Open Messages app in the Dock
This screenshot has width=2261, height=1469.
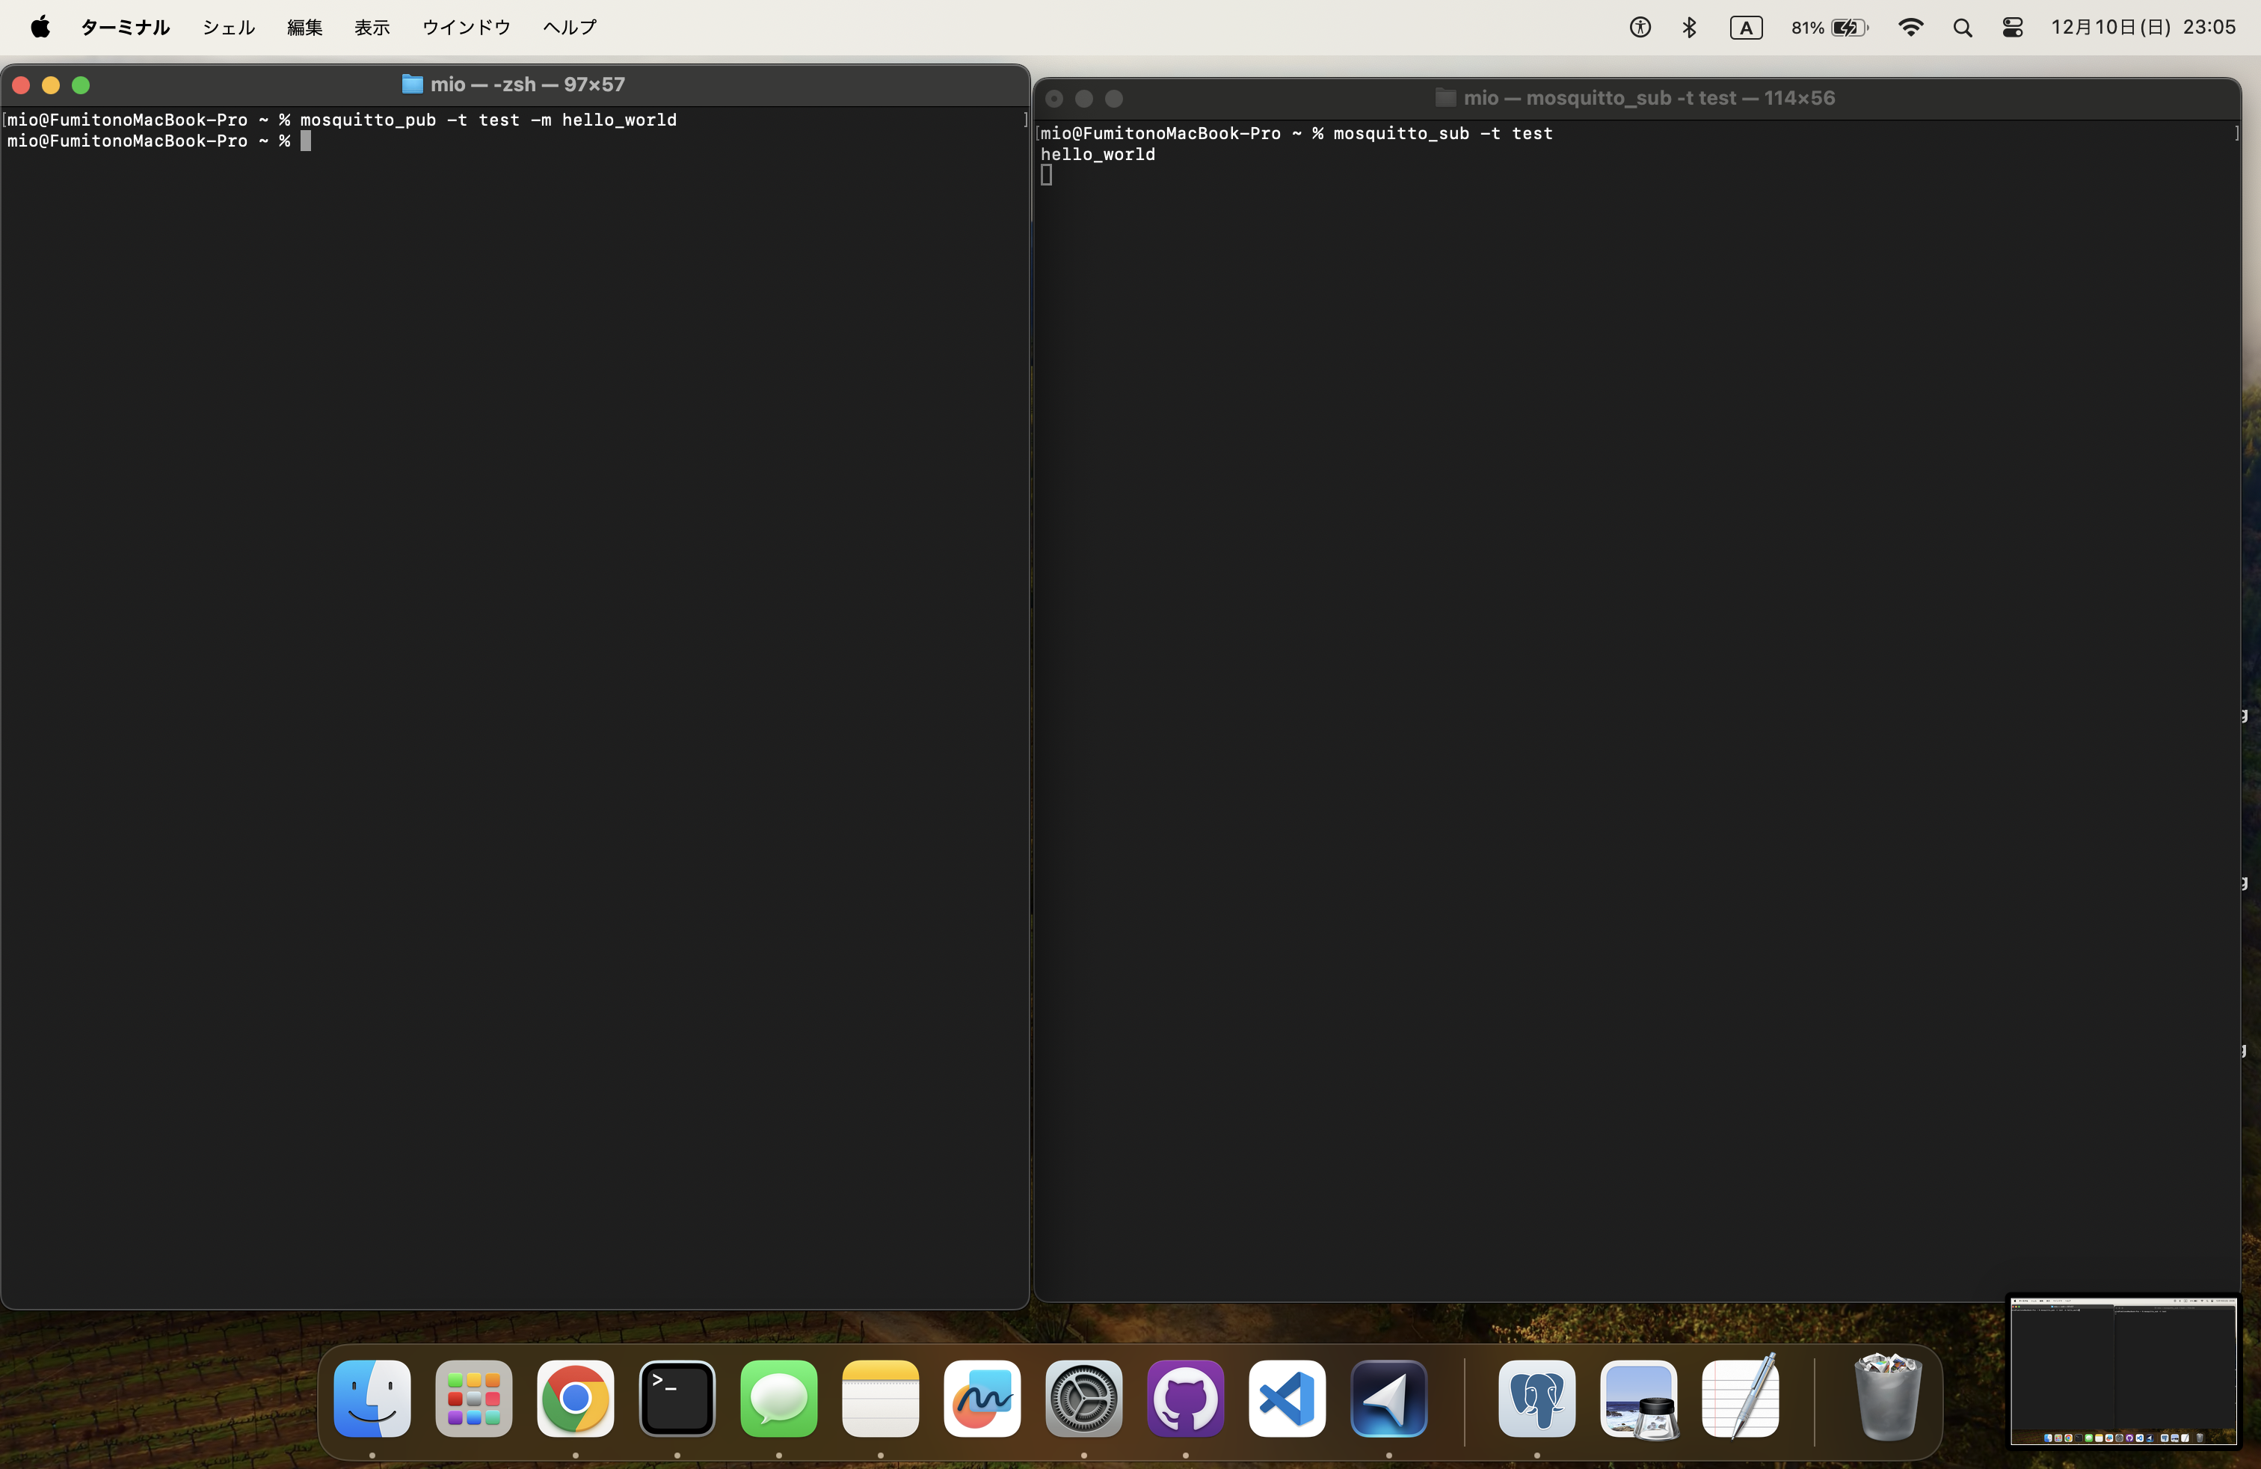point(778,1398)
